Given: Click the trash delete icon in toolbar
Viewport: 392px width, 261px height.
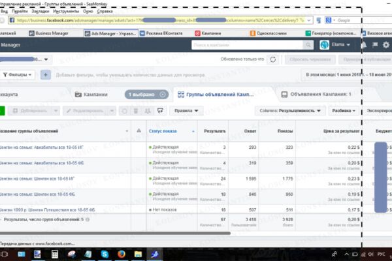Looking at the screenshot, I should point(136,111).
